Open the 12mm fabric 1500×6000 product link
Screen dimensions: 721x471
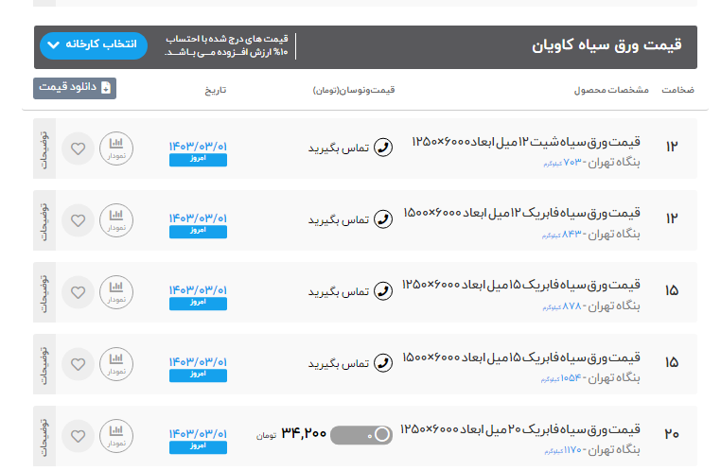click(522, 212)
